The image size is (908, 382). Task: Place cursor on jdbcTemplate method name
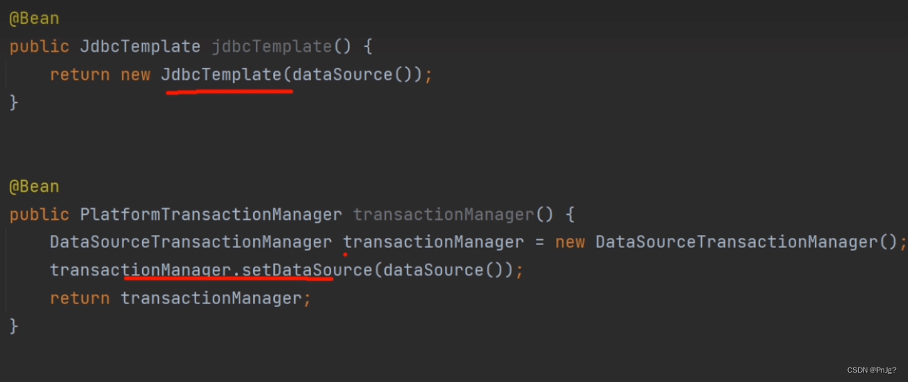coord(271,48)
